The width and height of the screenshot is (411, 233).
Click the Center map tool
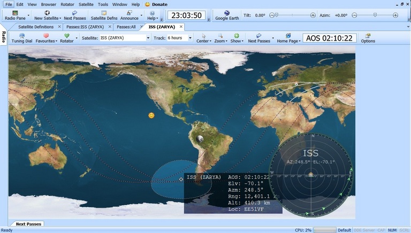[204, 38]
